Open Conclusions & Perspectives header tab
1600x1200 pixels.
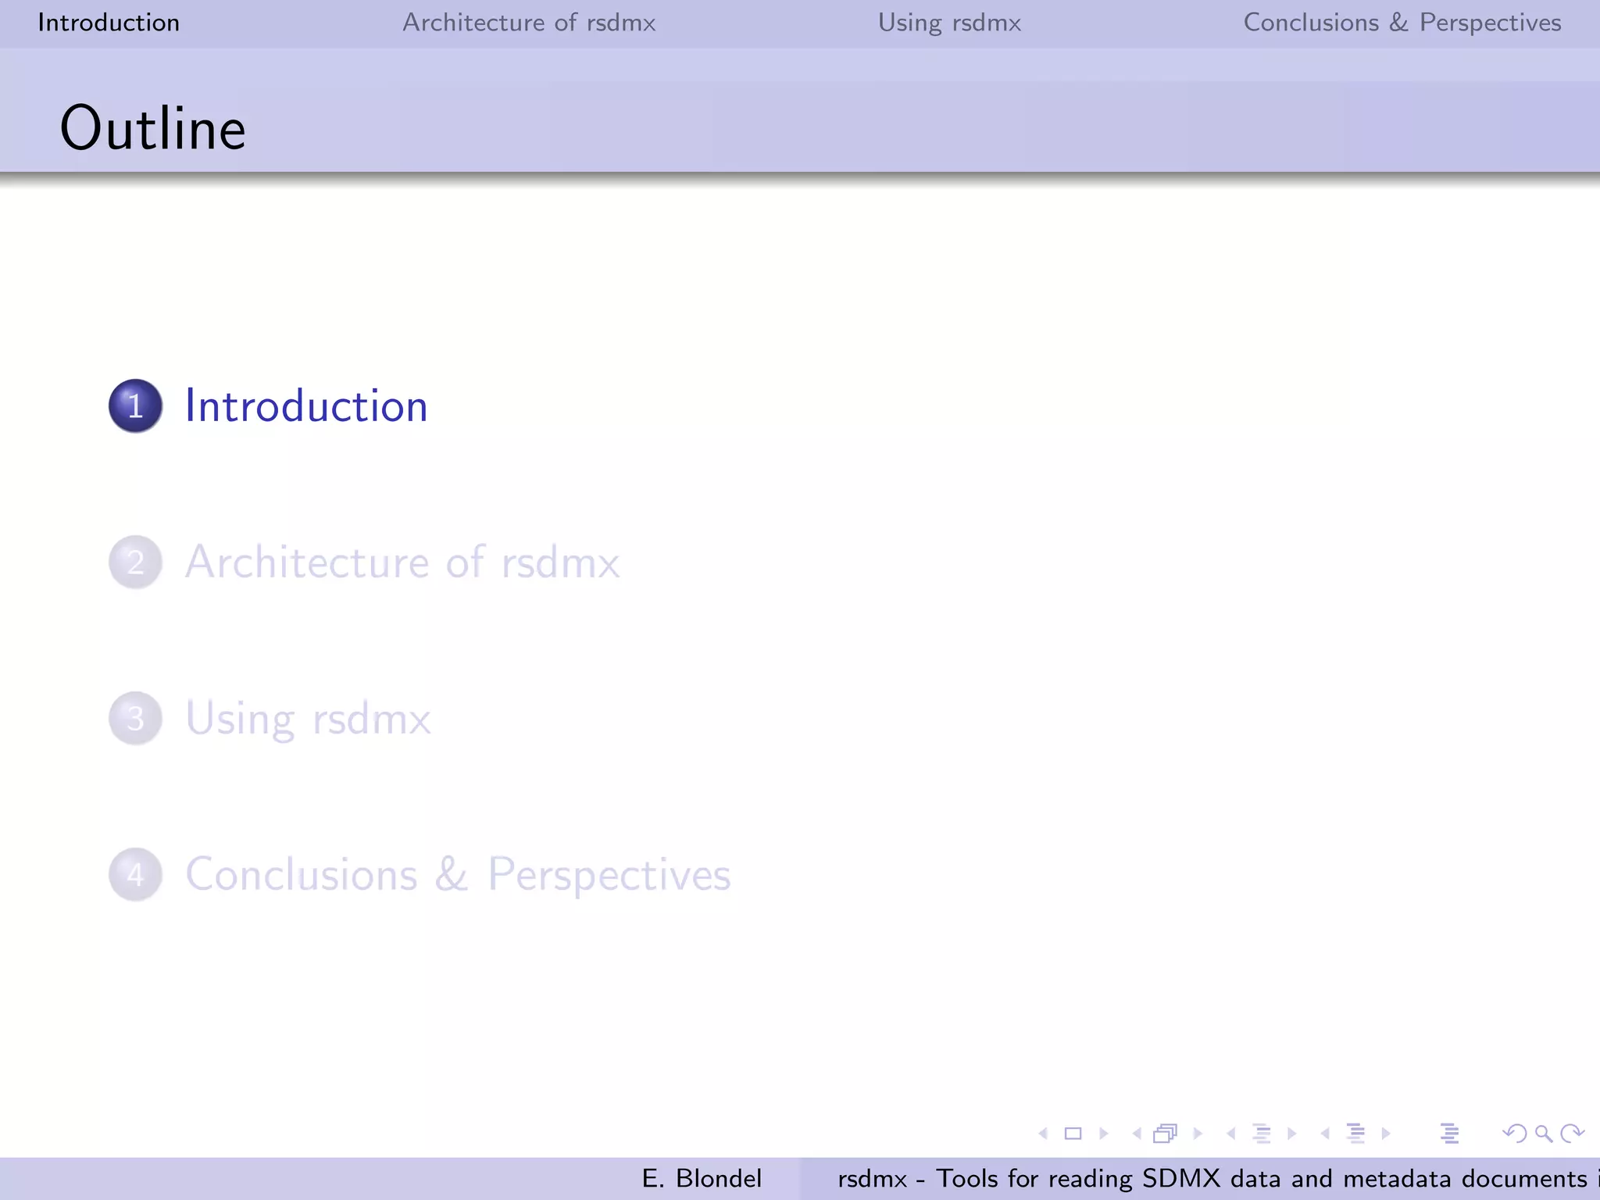point(1402,23)
